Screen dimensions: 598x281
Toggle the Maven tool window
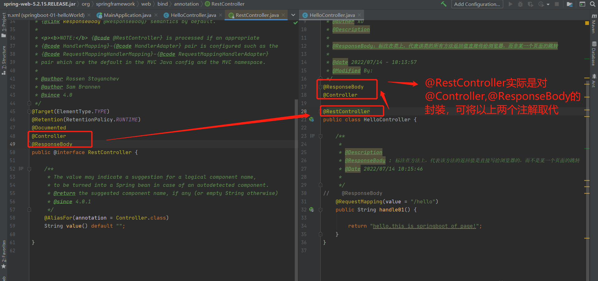click(594, 24)
